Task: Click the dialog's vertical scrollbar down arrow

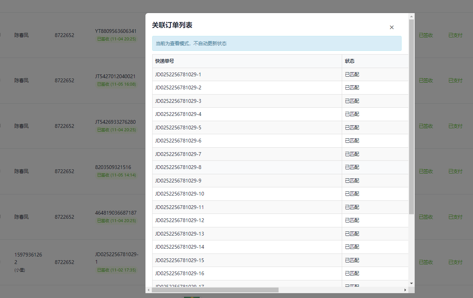Action: click(411, 283)
